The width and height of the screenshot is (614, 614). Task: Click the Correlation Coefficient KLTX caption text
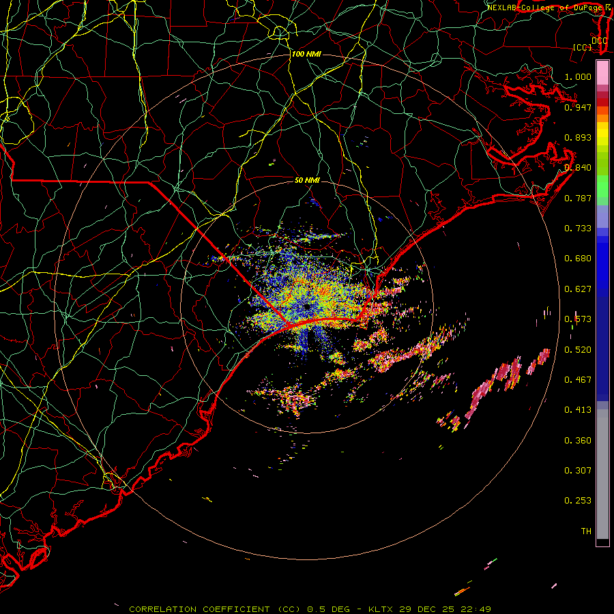[x=310, y=609]
